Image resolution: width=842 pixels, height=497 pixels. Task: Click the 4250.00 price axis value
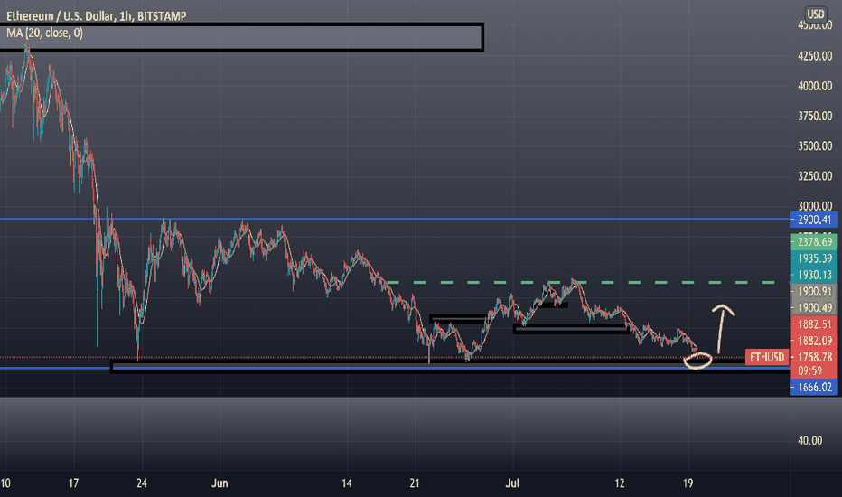click(x=815, y=56)
